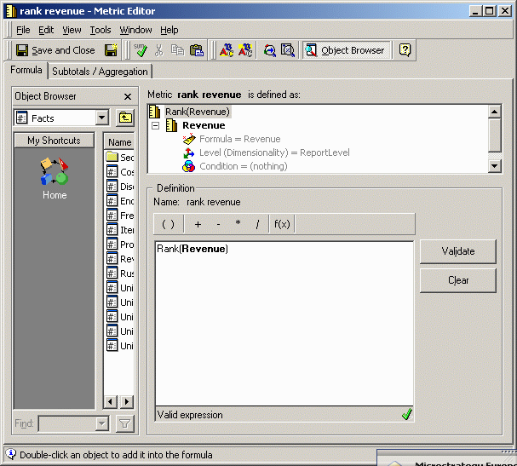Screen dimensions: 517x466
Task: Click the scroll-down arrow in metric tree pane
Action: (494, 166)
